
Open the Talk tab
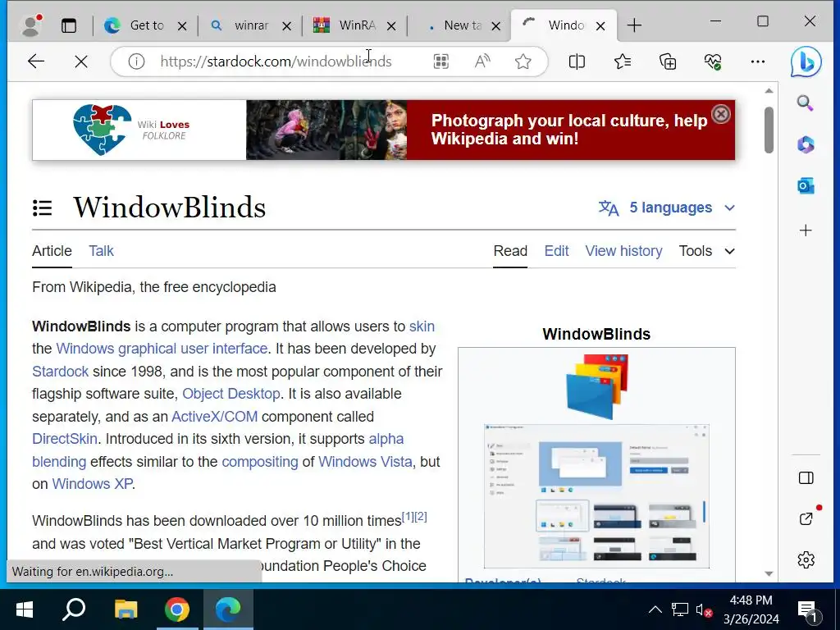coord(101,251)
